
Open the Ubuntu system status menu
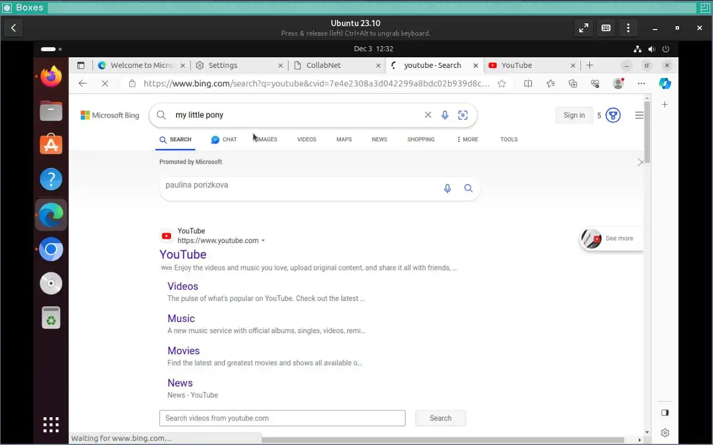click(x=652, y=49)
